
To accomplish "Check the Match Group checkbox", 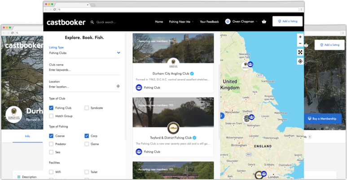I will point(51,116).
